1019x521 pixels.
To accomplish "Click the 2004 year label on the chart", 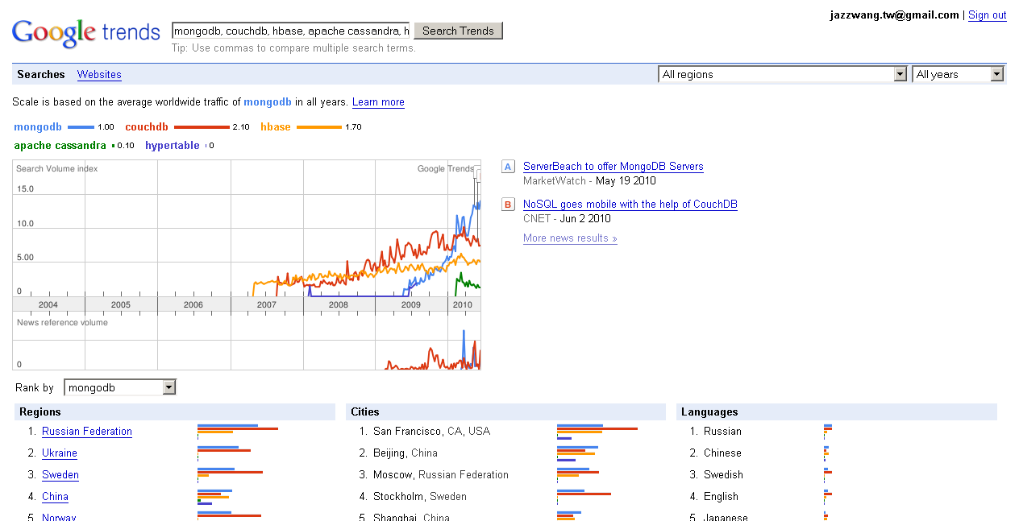I will tap(48, 305).
